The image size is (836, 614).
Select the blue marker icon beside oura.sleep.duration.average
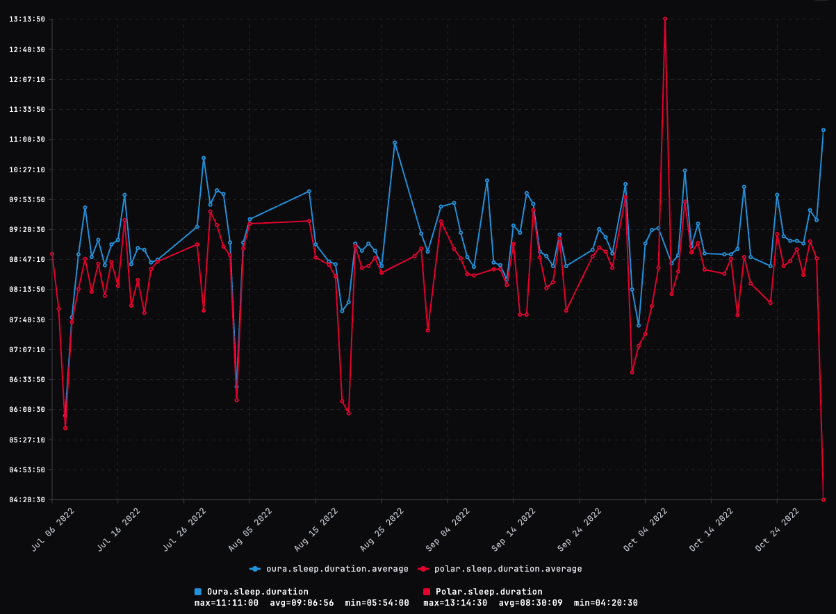254,568
